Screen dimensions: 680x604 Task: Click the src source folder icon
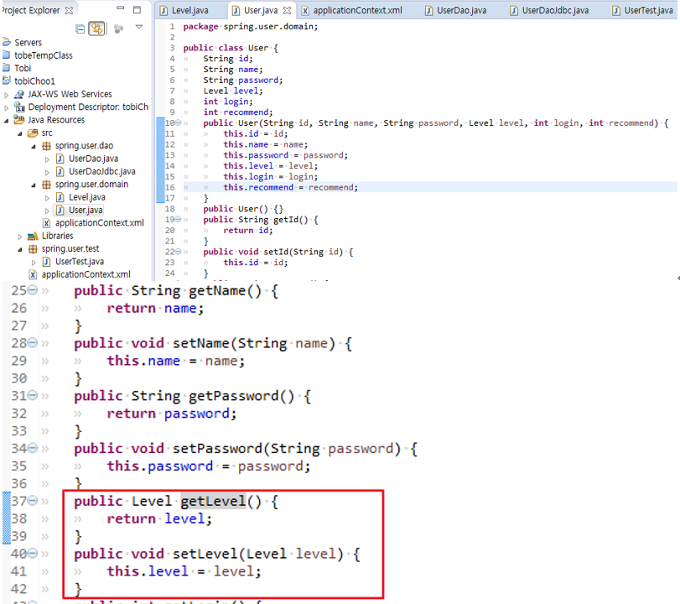coord(33,133)
